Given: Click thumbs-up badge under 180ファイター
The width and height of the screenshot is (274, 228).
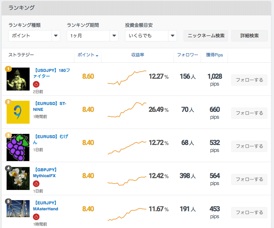Looking at the screenshot, I should point(36,85).
